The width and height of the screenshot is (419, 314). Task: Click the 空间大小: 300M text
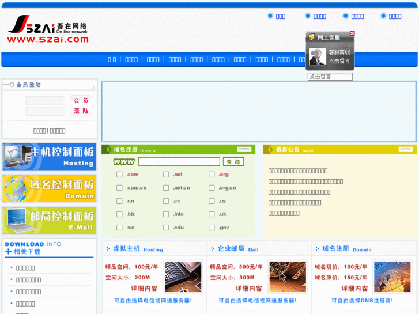tap(232, 278)
